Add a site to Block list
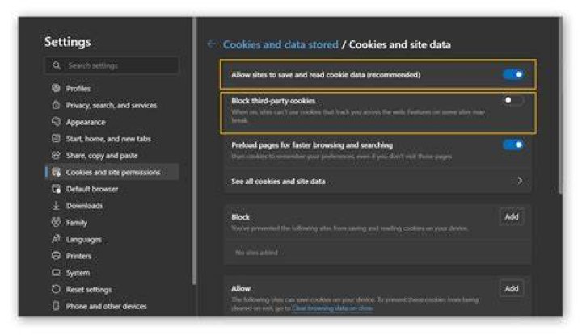The image size is (582, 335). pos(512,217)
